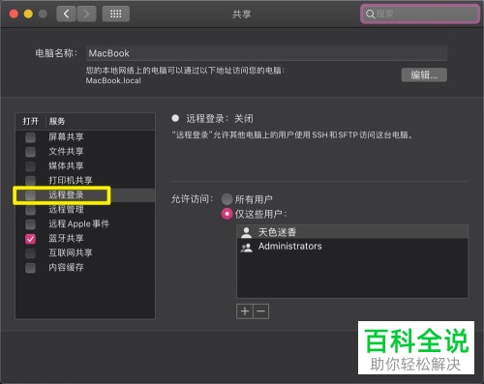Viewport: 484px width, 384px height.
Task: Go back with the left chevron button
Action: (x=66, y=14)
